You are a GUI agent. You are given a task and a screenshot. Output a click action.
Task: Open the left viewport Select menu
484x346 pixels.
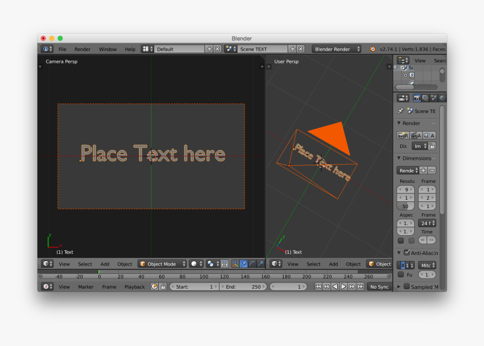[85, 264]
